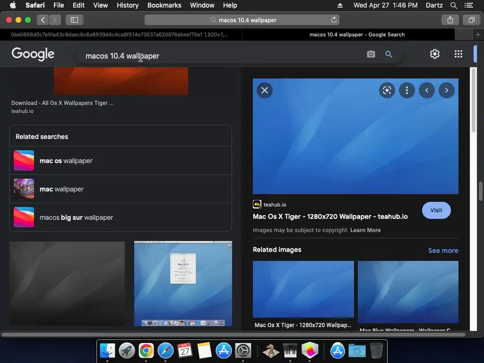The width and height of the screenshot is (484, 363).
Task: Open Notes from the Dock
Action: pyautogui.click(x=204, y=350)
